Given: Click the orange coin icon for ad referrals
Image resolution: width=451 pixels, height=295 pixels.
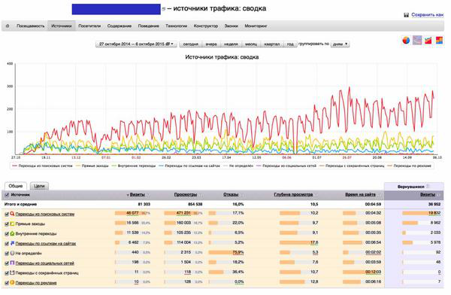Looking at the screenshot, I should tap(12, 283).
